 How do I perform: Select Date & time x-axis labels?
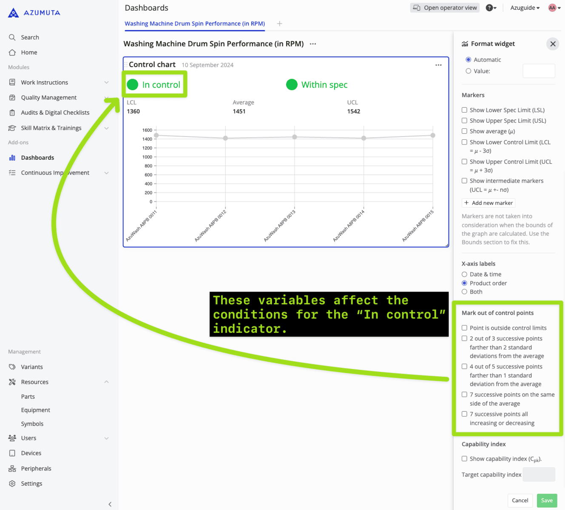(464, 275)
